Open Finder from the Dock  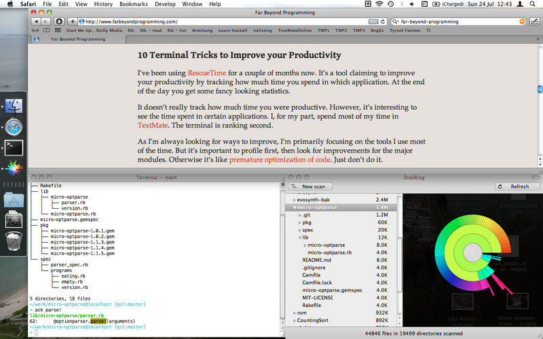point(14,106)
